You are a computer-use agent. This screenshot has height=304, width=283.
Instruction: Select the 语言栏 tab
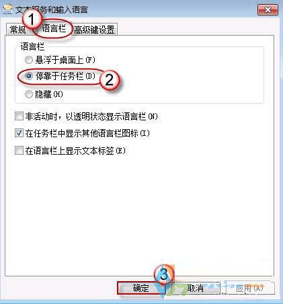[54, 28]
